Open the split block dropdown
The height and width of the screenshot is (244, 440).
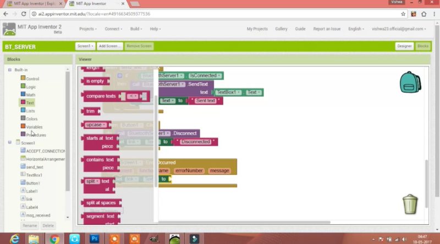coord(92,181)
